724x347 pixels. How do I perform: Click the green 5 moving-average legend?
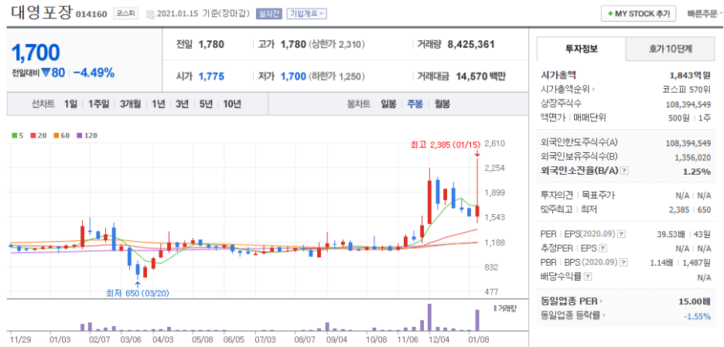pos(17,136)
